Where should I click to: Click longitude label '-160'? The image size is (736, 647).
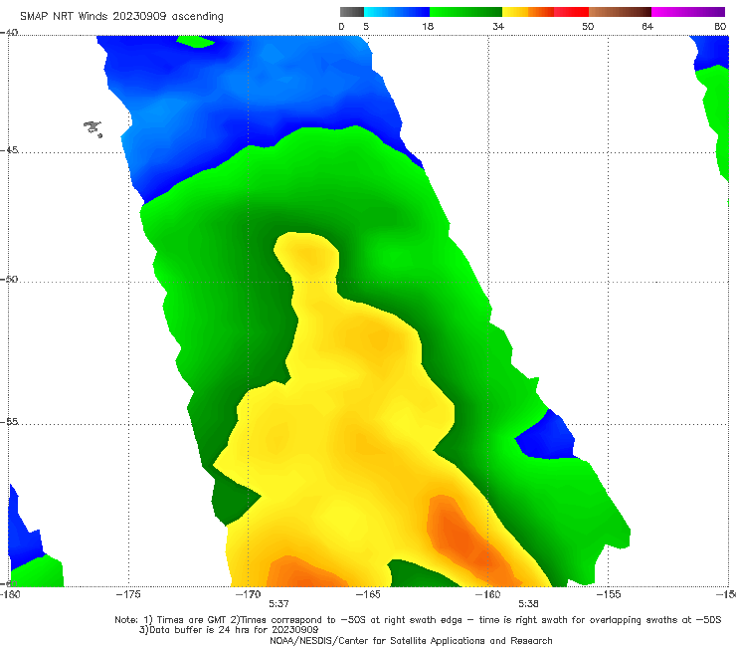tap(488, 594)
